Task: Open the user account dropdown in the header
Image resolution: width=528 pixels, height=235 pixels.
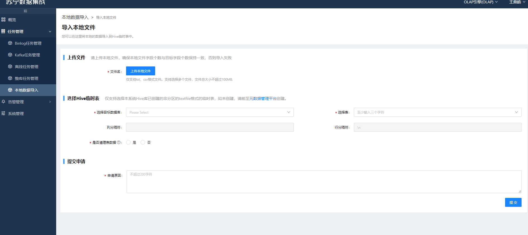Action: coord(517,2)
